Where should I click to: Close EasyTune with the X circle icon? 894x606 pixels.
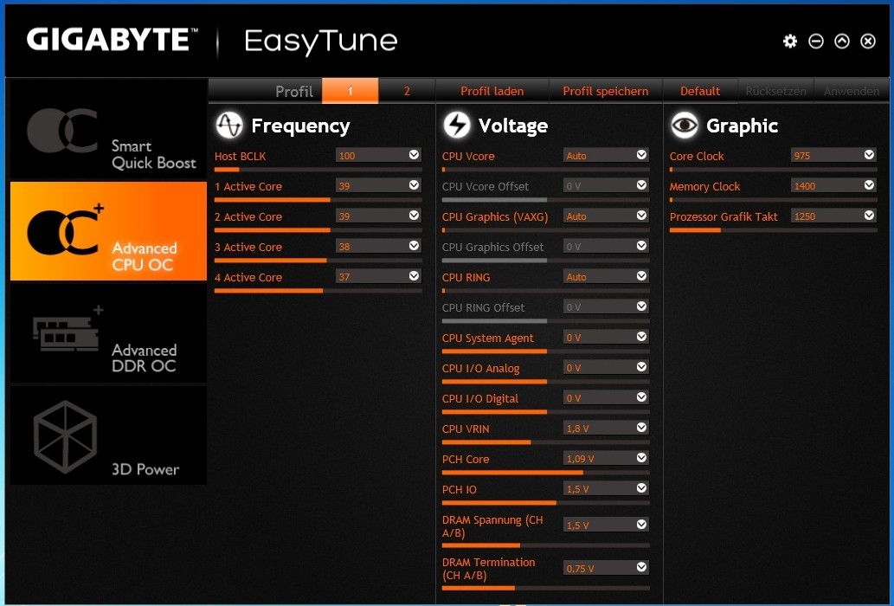[868, 41]
